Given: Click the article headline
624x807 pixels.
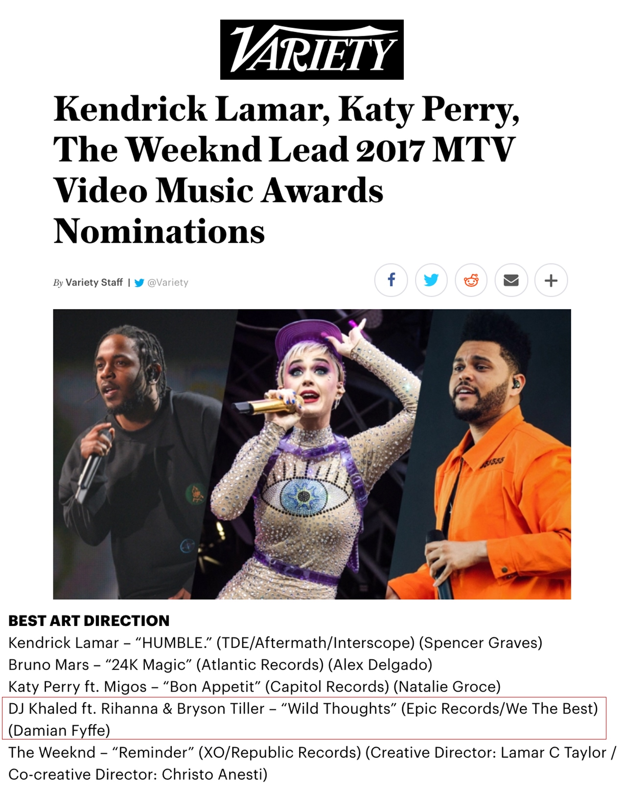Looking at the screenshot, I should [x=286, y=169].
